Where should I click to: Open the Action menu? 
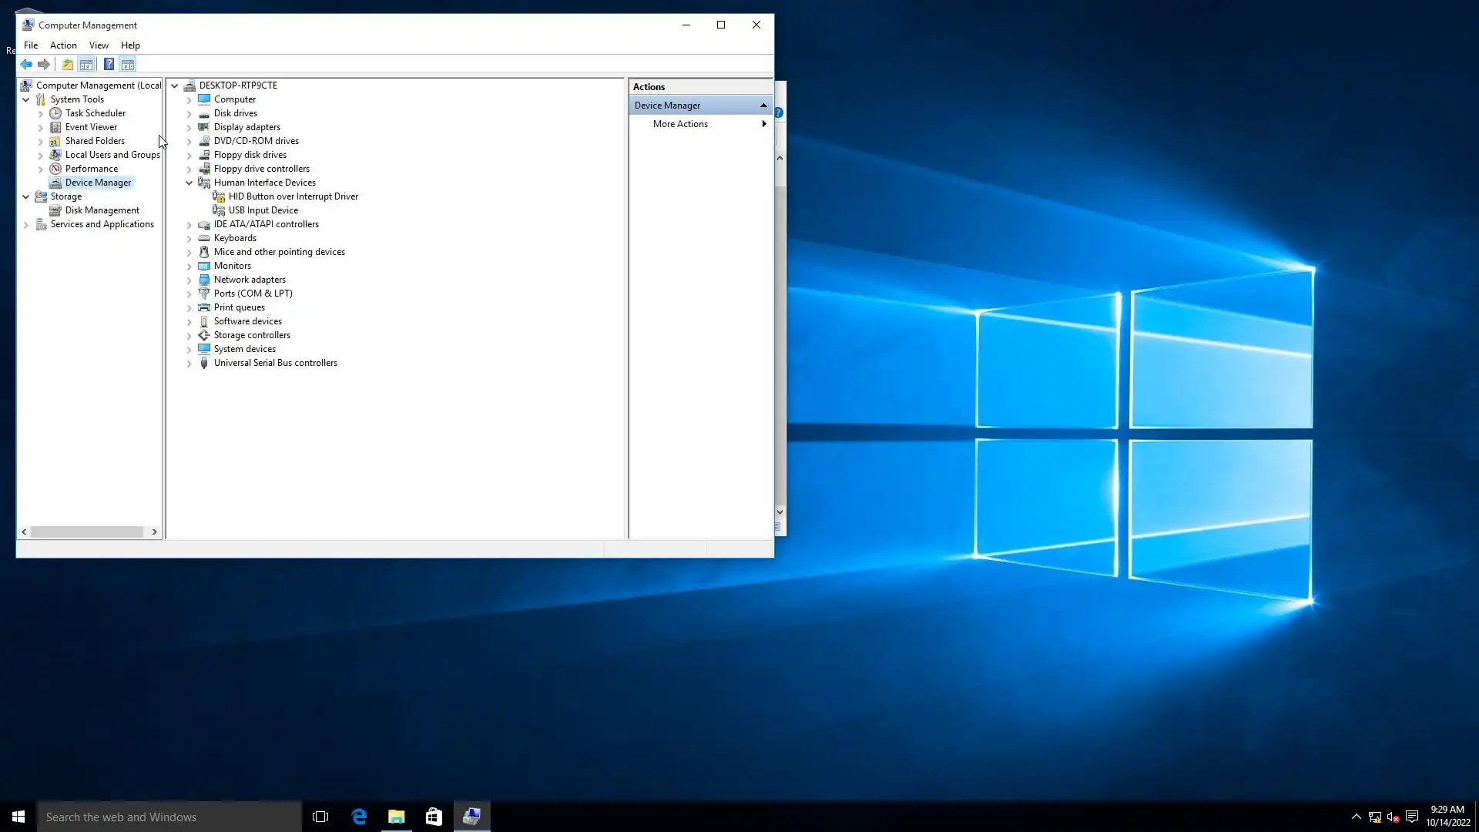pyautogui.click(x=63, y=45)
